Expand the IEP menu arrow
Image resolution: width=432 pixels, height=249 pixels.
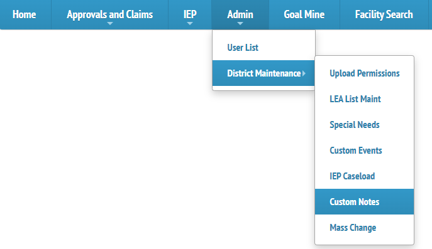click(x=190, y=24)
